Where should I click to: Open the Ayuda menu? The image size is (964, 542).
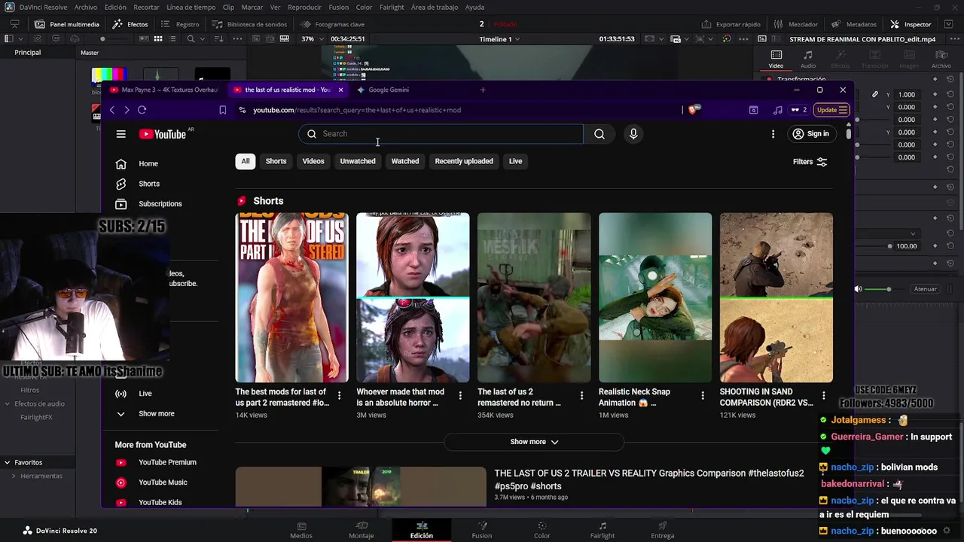[474, 8]
